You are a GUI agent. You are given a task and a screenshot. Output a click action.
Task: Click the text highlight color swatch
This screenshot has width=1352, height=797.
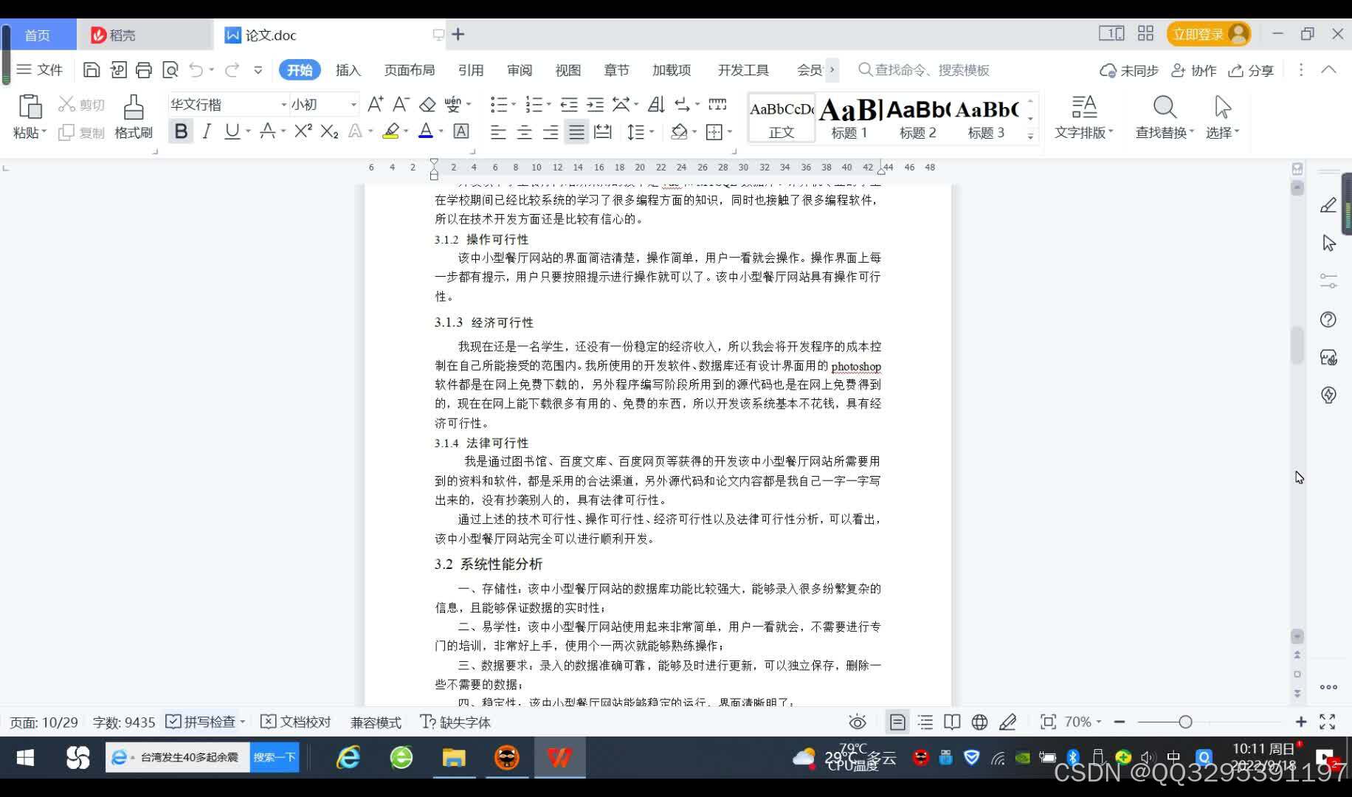pos(390,131)
